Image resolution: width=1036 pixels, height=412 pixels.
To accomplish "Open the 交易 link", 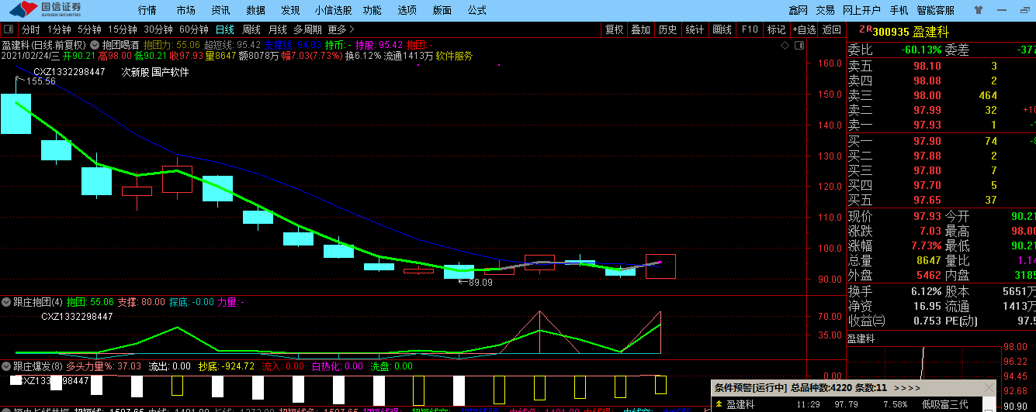I will coord(825,10).
